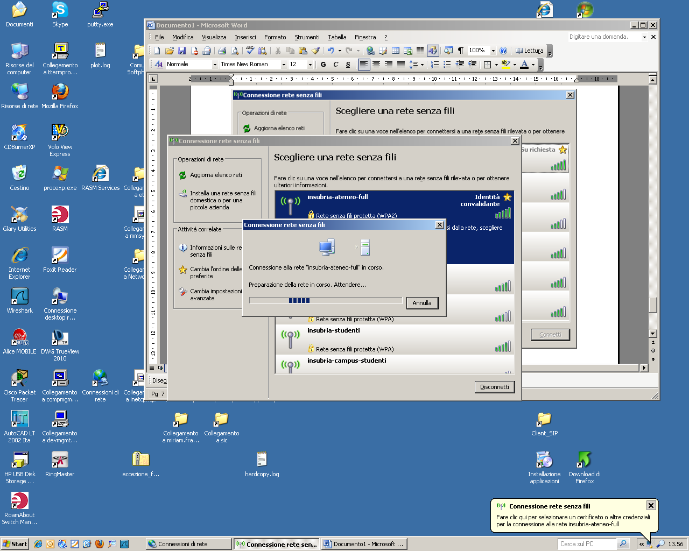The image size is (689, 551).
Task: Expand the highlight color dropdown arrow
Action: (x=515, y=65)
